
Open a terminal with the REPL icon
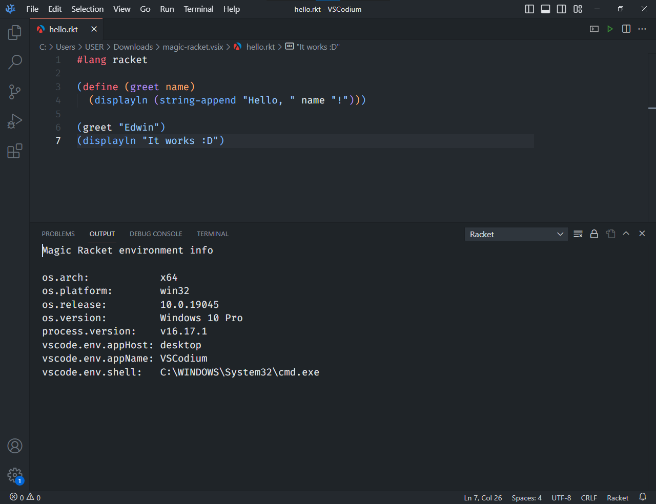point(593,29)
